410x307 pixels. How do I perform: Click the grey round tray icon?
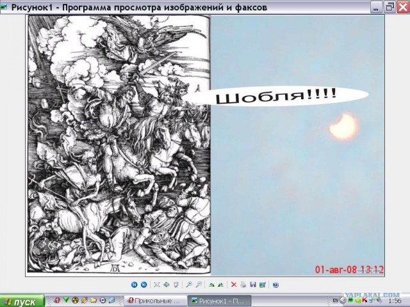[x=379, y=300]
